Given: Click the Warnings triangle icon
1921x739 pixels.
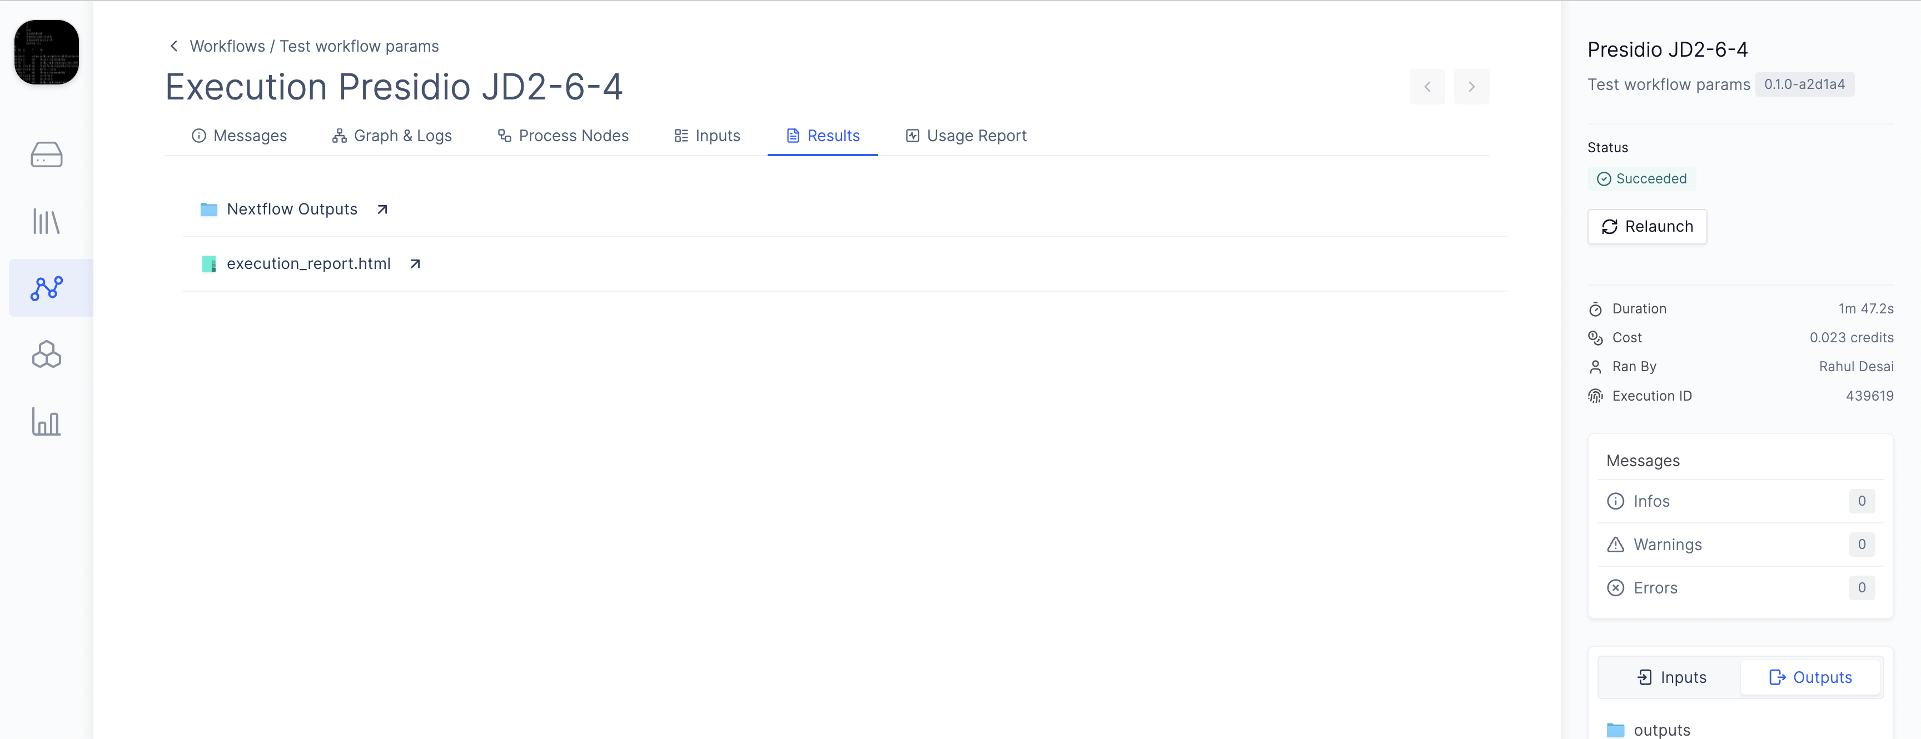Looking at the screenshot, I should (1615, 545).
